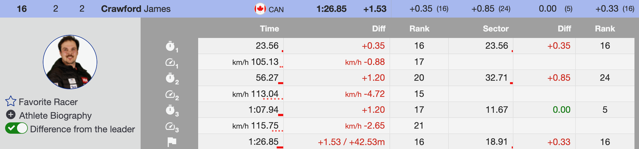Image resolution: width=639 pixels, height=149 pixels.
Task: Expand Athlete Biography with plus icon
Action: (11, 115)
